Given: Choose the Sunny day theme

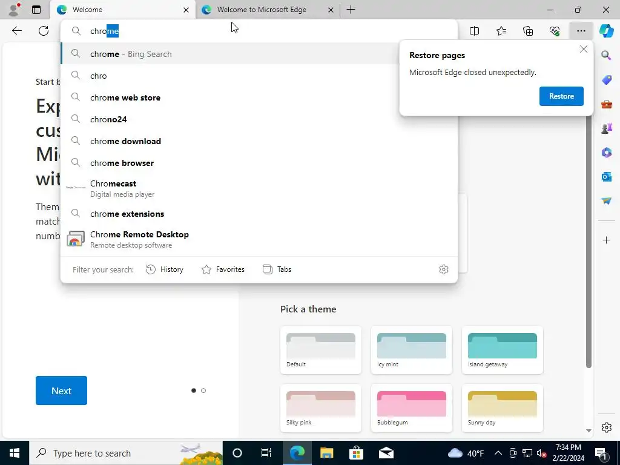Looking at the screenshot, I should coord(503,408).
